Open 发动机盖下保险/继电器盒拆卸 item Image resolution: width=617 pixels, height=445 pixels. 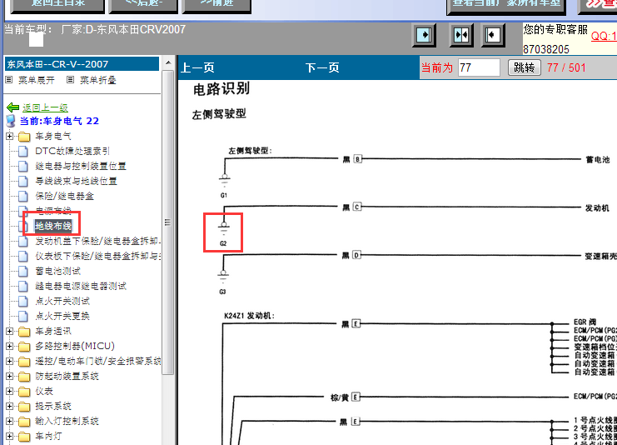tap(97, 241)
